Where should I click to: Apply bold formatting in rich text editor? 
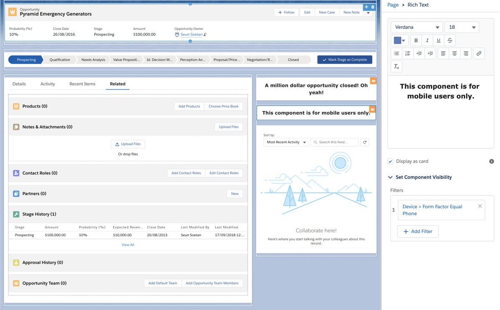click(x=415, y=39)
